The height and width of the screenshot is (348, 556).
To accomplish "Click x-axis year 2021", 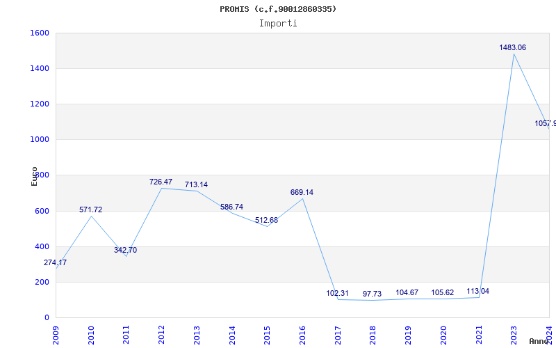I will (479, 335).
